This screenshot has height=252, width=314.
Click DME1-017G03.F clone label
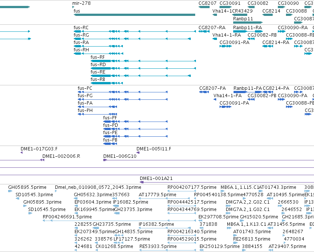(39, 149)
